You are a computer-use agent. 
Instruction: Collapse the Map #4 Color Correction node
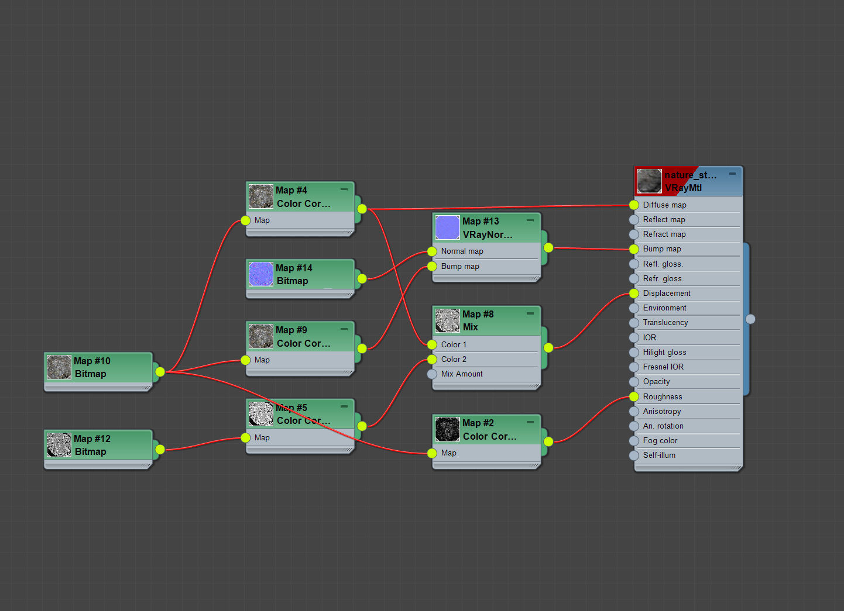pos(344,189)
